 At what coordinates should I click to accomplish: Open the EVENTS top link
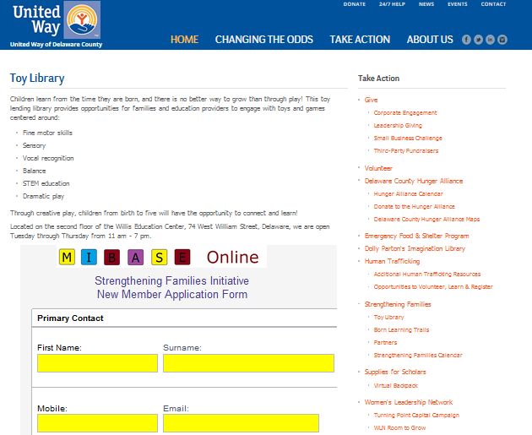pyautogui.click(x=458, y=4)
